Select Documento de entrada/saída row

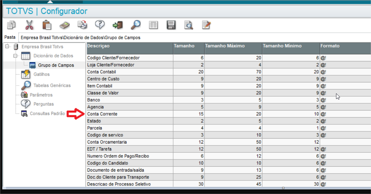tap(229, 170)
